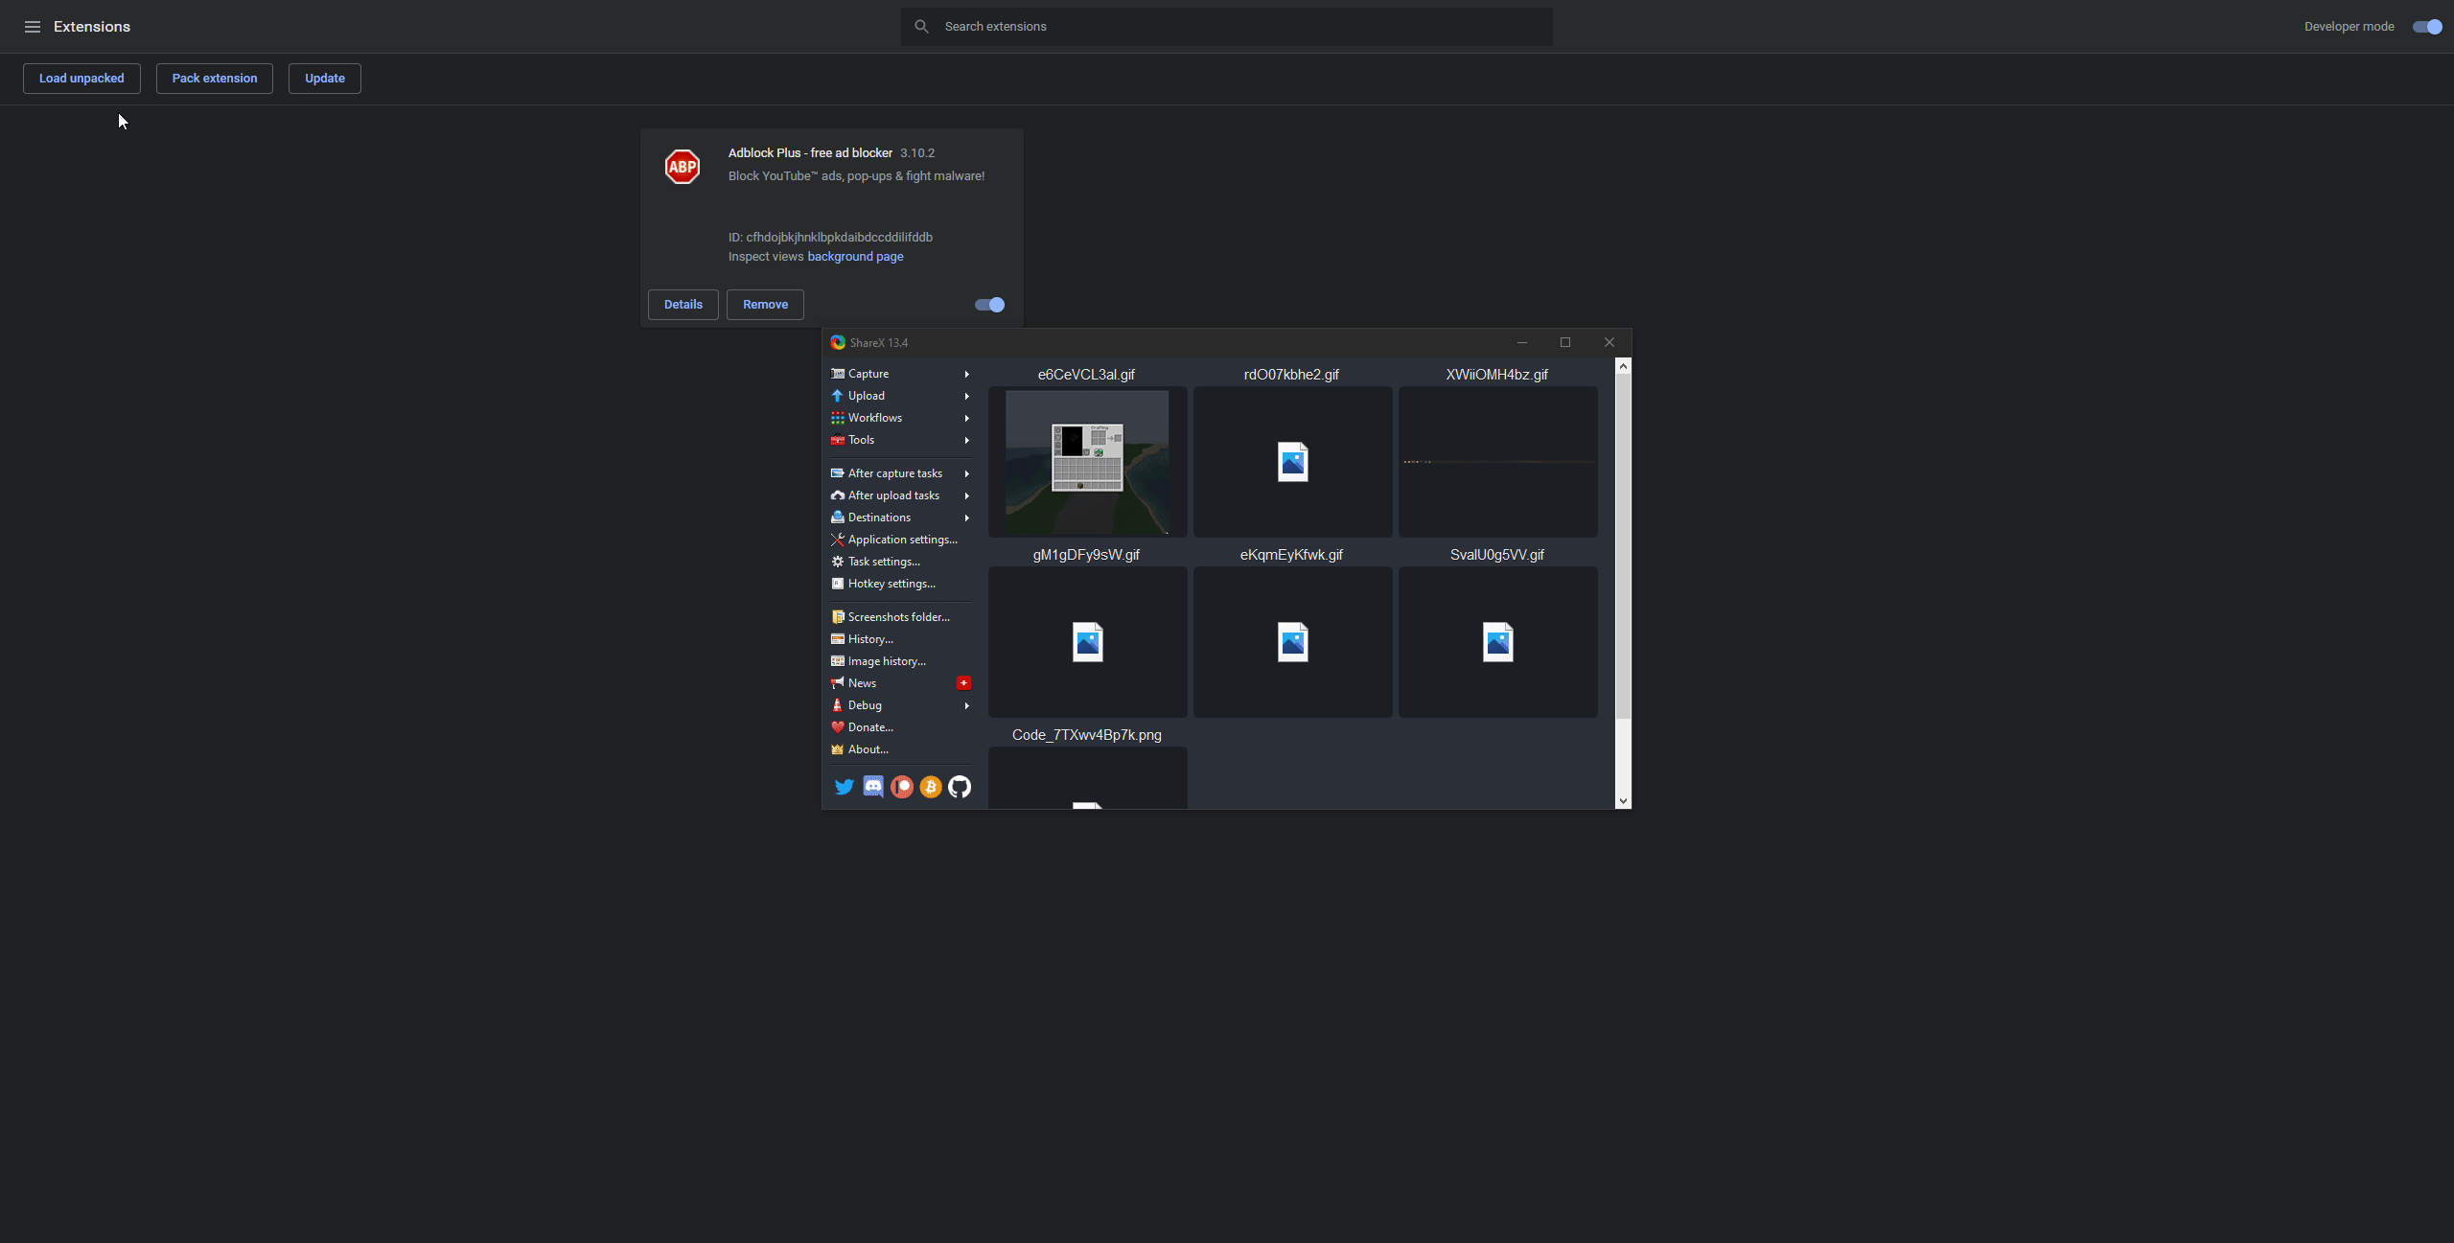Click the search magnifier icon

pyautogui.click(x=921, y=27)
